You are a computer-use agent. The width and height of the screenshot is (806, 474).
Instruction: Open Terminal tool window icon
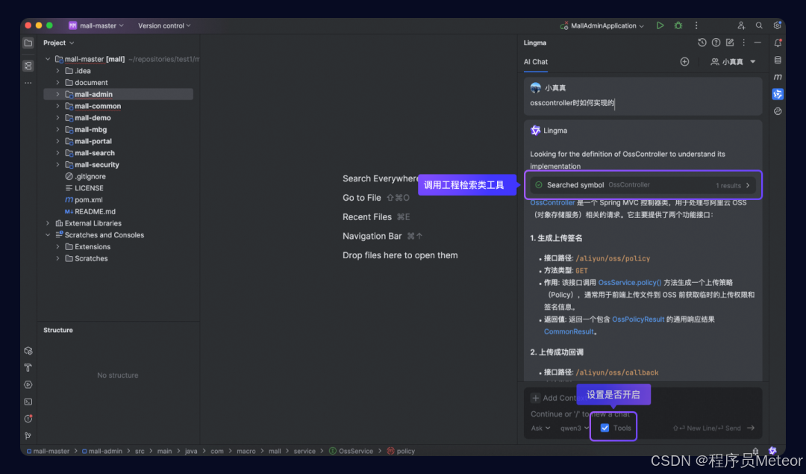28,402
